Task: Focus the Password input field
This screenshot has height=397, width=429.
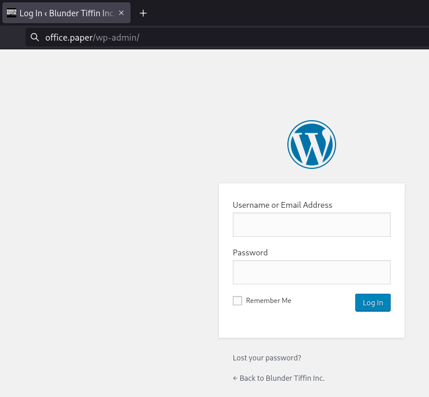Action: [311, 272]
